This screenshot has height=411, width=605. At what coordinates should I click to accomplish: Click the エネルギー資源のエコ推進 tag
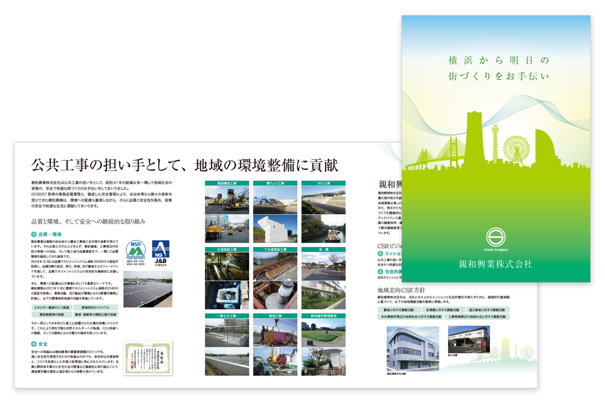click(51, 307)
